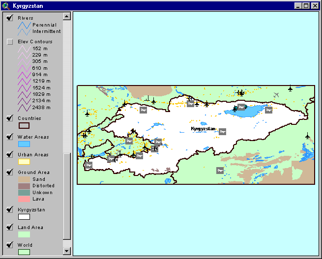This screenshot has width=322, height=259.
Task: Click the Land Area green swatch
Action: 24,234
